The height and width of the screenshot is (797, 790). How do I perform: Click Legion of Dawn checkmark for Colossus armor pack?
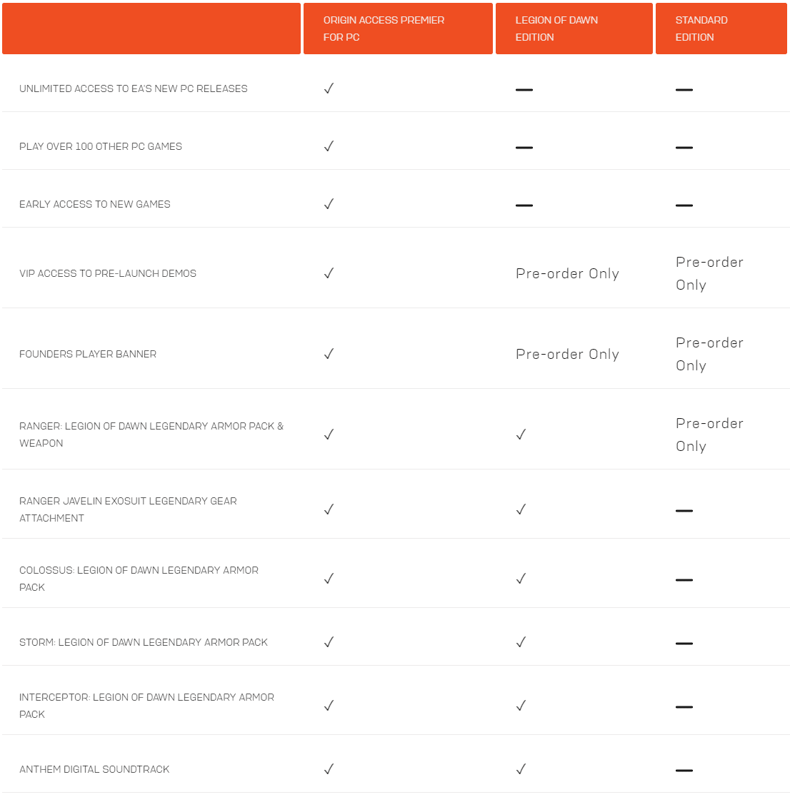[521, 579]
